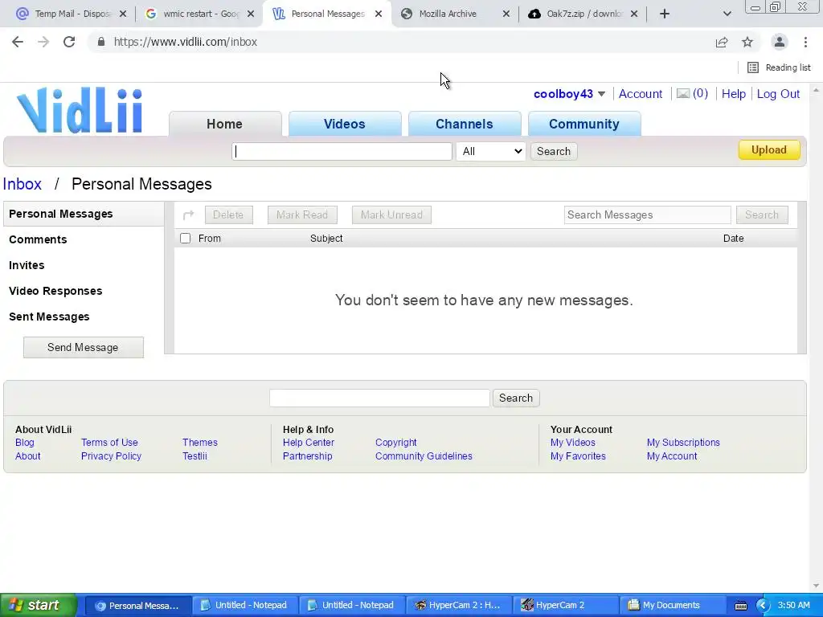The image size is (823, 617).
Task: Open the Privacy Policy link
Action: pyautogui.click(x=111, y=456)
